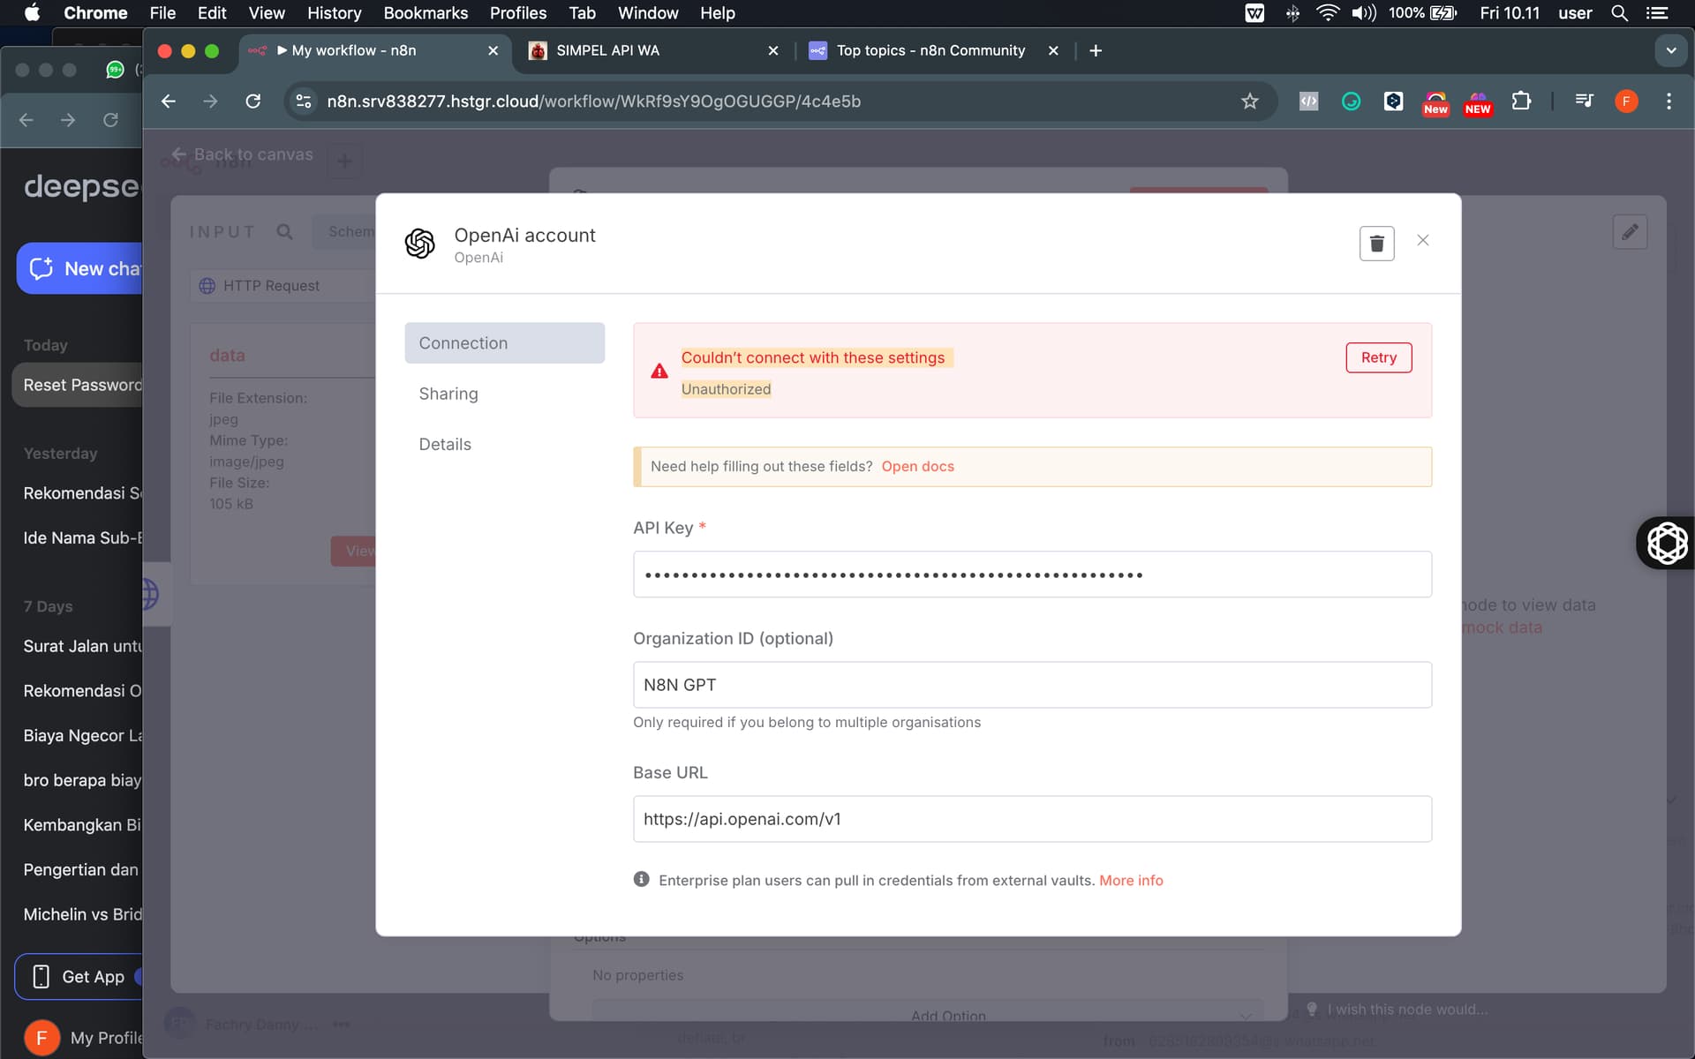Open More info link about external vaults

click(x=1131, y=880)
